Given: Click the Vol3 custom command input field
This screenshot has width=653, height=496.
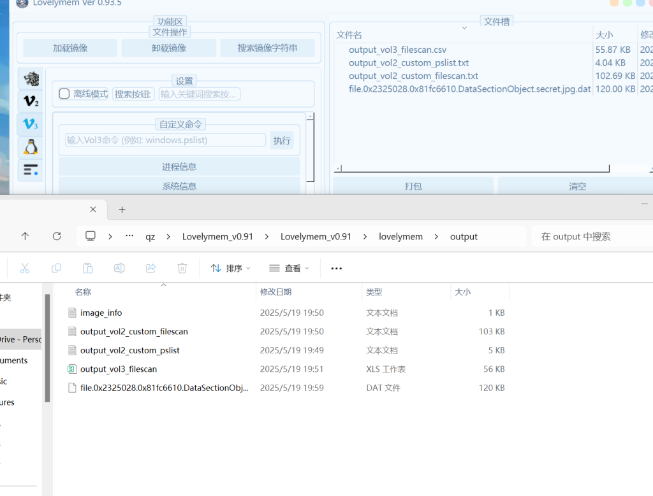Looking at the screenshot, I should point(165,140).
